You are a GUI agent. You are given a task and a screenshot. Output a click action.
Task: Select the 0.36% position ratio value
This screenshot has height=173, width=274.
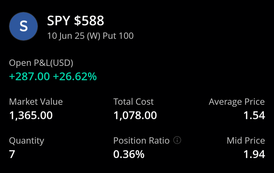point(129,154)
